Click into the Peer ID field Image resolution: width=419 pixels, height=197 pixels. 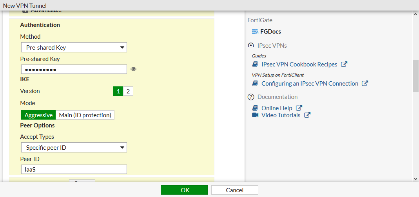[74, 169]
